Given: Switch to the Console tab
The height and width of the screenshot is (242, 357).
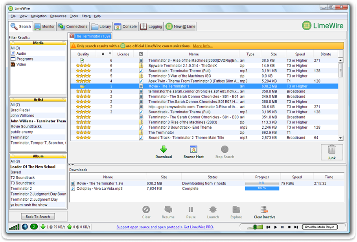Looking at the screenshot, I should (125, 26).
